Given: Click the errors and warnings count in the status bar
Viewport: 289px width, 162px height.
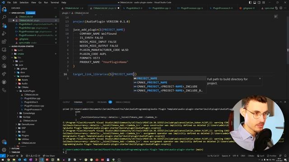Looking at the screenshot, I should click(x=33, y=156).
